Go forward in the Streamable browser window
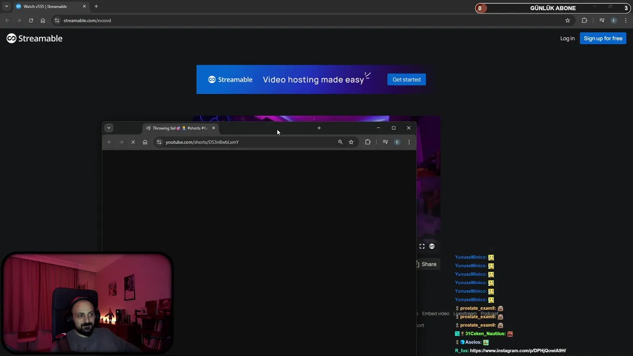633x356 pixels. coord(19,20)
